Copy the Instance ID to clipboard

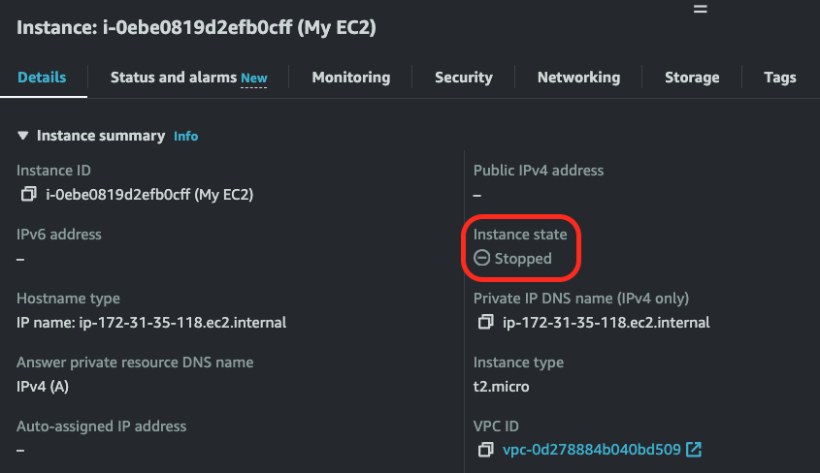click(x=29, y=194)
